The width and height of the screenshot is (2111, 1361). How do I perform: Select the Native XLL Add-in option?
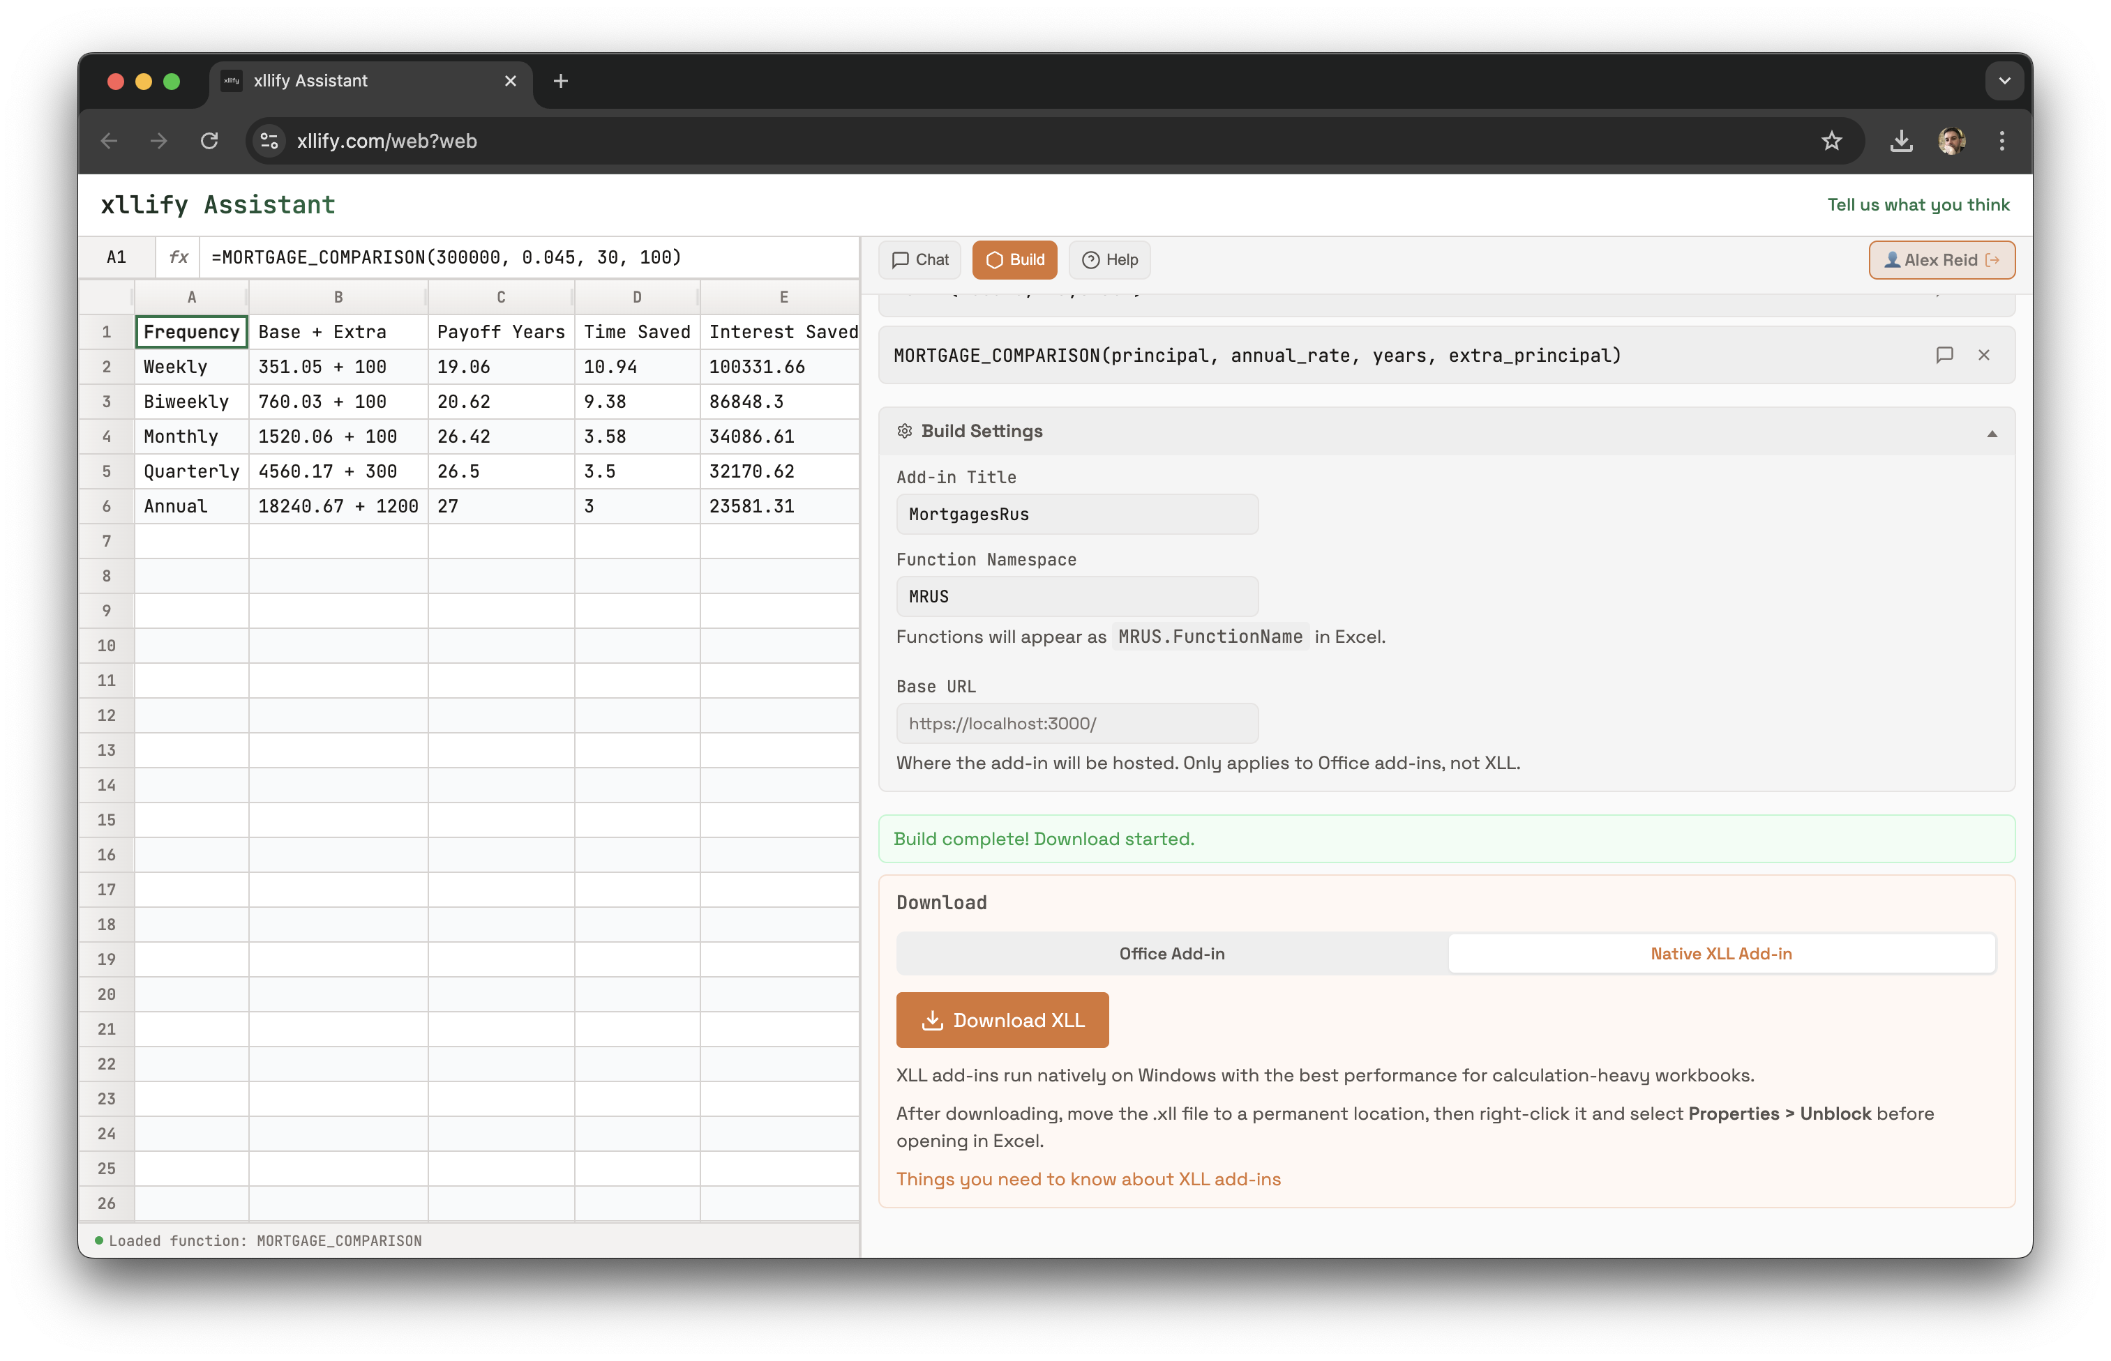pos(1721,954)
